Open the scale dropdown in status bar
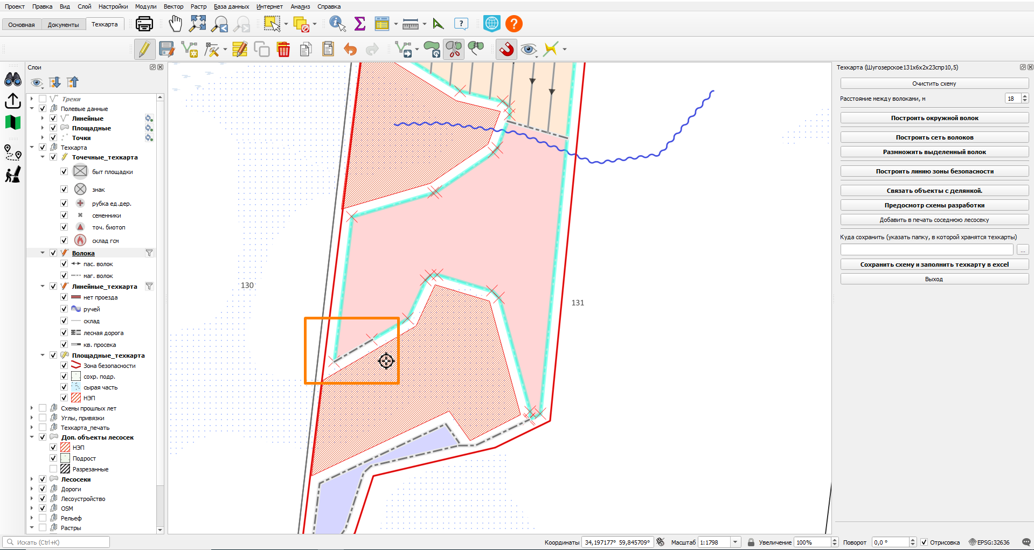 pyautogui.click(x=735, y=542)
